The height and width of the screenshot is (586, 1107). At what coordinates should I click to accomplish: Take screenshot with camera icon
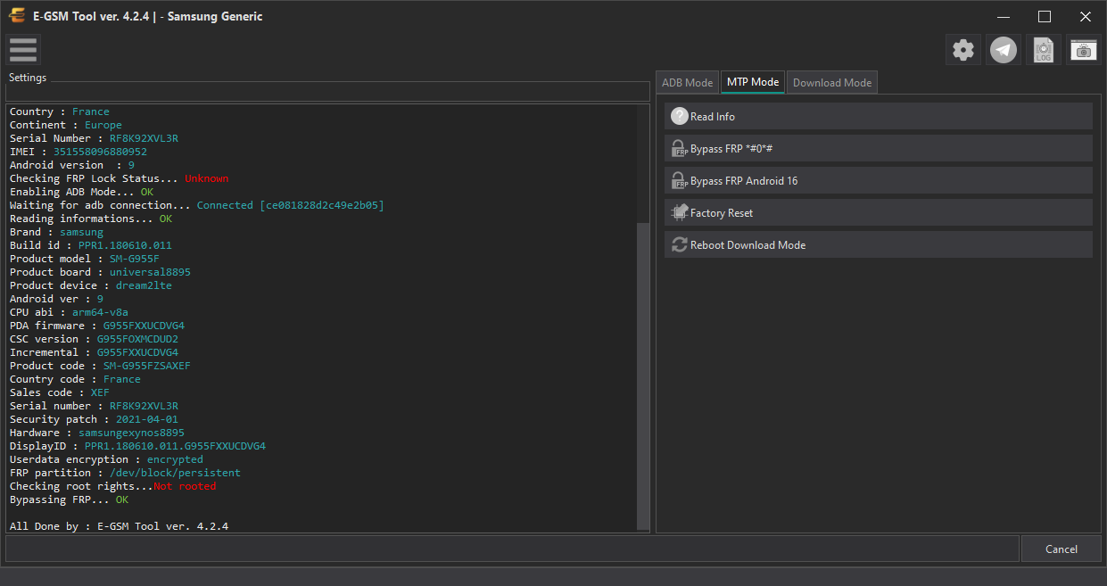(1084, 50)
